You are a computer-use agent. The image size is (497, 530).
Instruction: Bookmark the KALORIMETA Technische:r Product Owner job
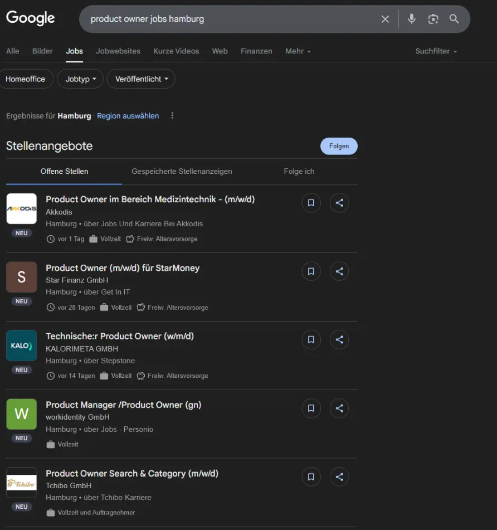311,340
